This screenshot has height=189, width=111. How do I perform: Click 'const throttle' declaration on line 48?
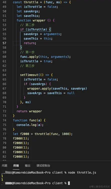tap(25, 2)
